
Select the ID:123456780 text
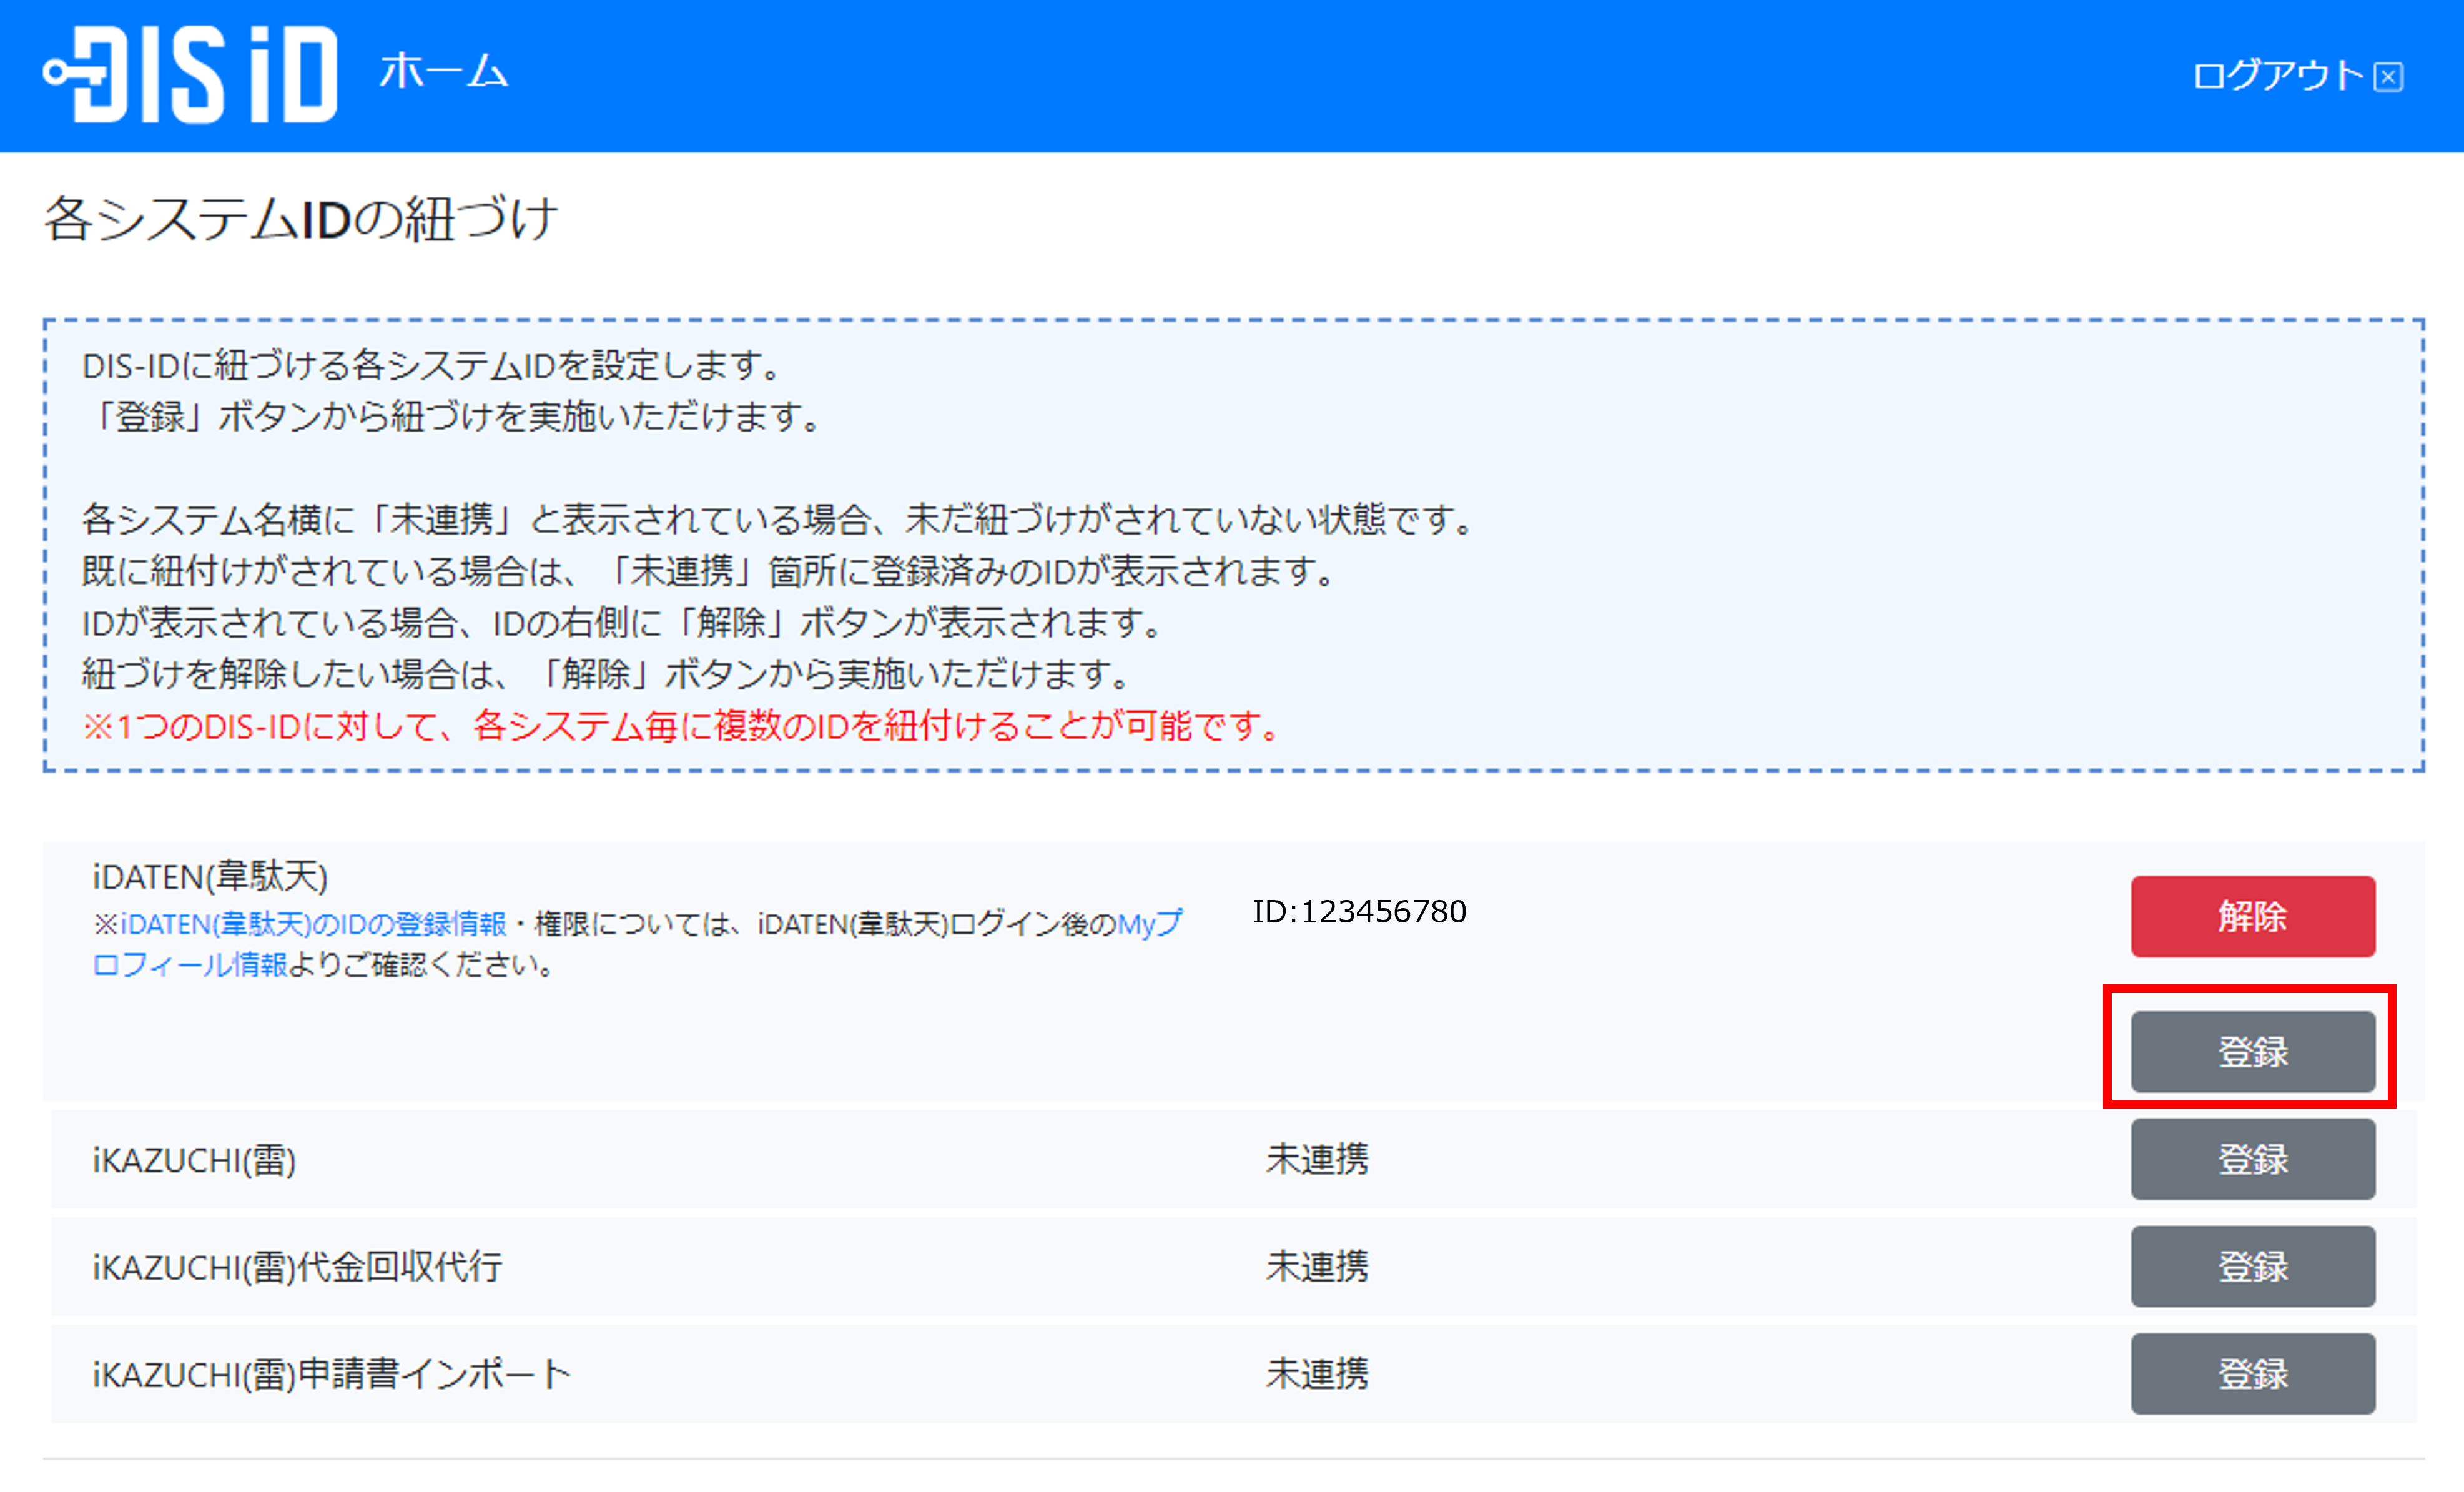(x=1359, y=911)
